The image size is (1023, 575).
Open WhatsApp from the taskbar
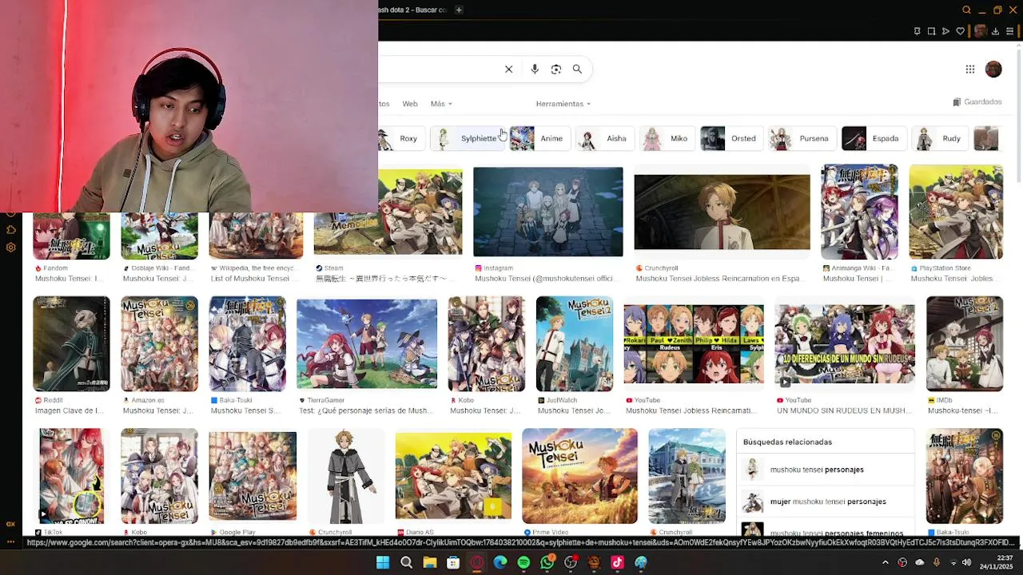(x=547, y=562)
